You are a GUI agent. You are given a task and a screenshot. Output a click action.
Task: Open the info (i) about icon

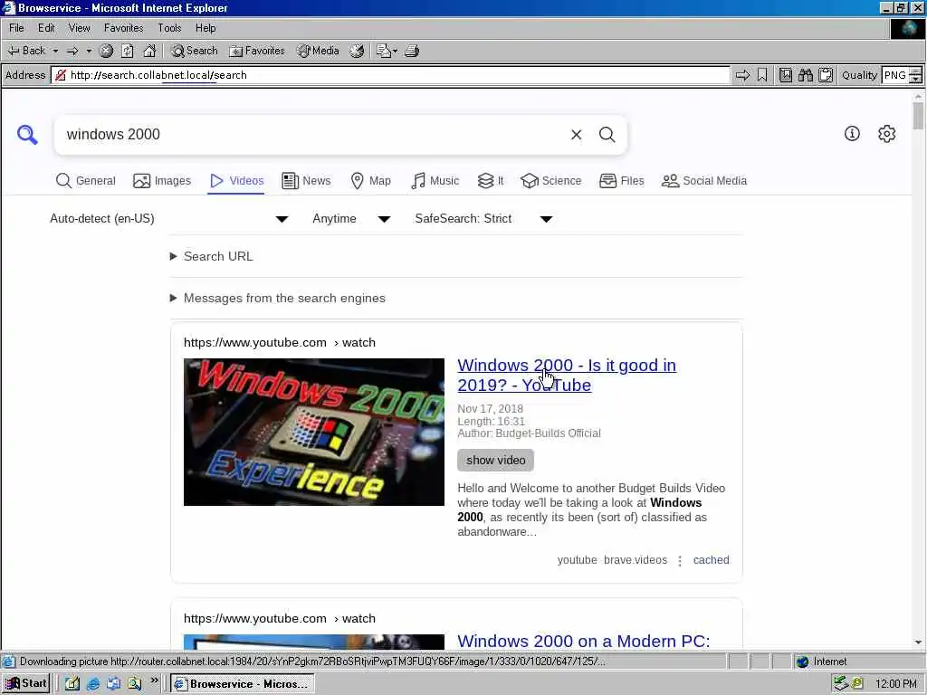(x=852, y=134)
